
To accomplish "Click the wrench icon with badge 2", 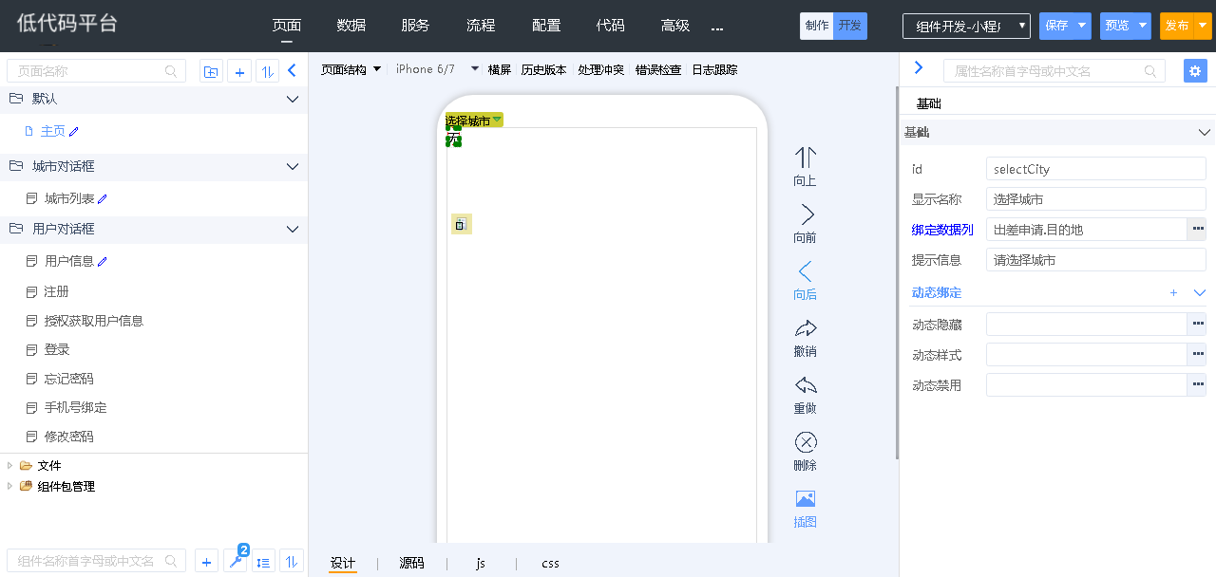I will click(x=236, y=561).
